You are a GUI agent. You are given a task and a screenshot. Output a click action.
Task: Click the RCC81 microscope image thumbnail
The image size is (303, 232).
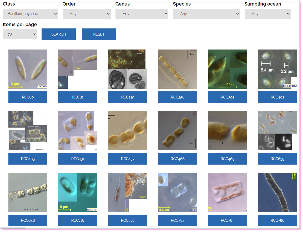click(78, 69)
